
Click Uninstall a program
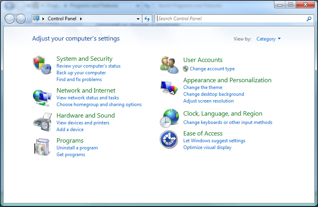click(x=77, y=148)
